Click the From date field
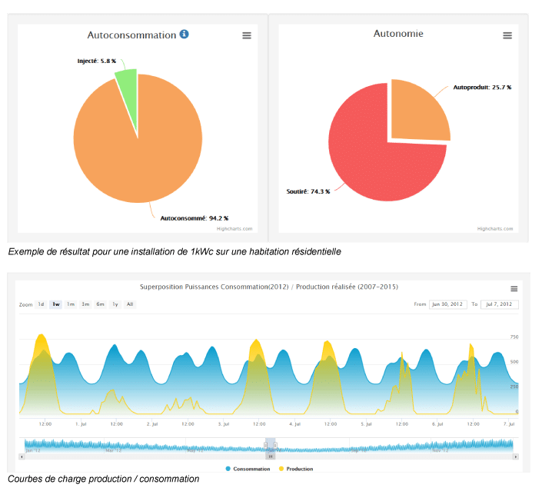 (447, 304)
